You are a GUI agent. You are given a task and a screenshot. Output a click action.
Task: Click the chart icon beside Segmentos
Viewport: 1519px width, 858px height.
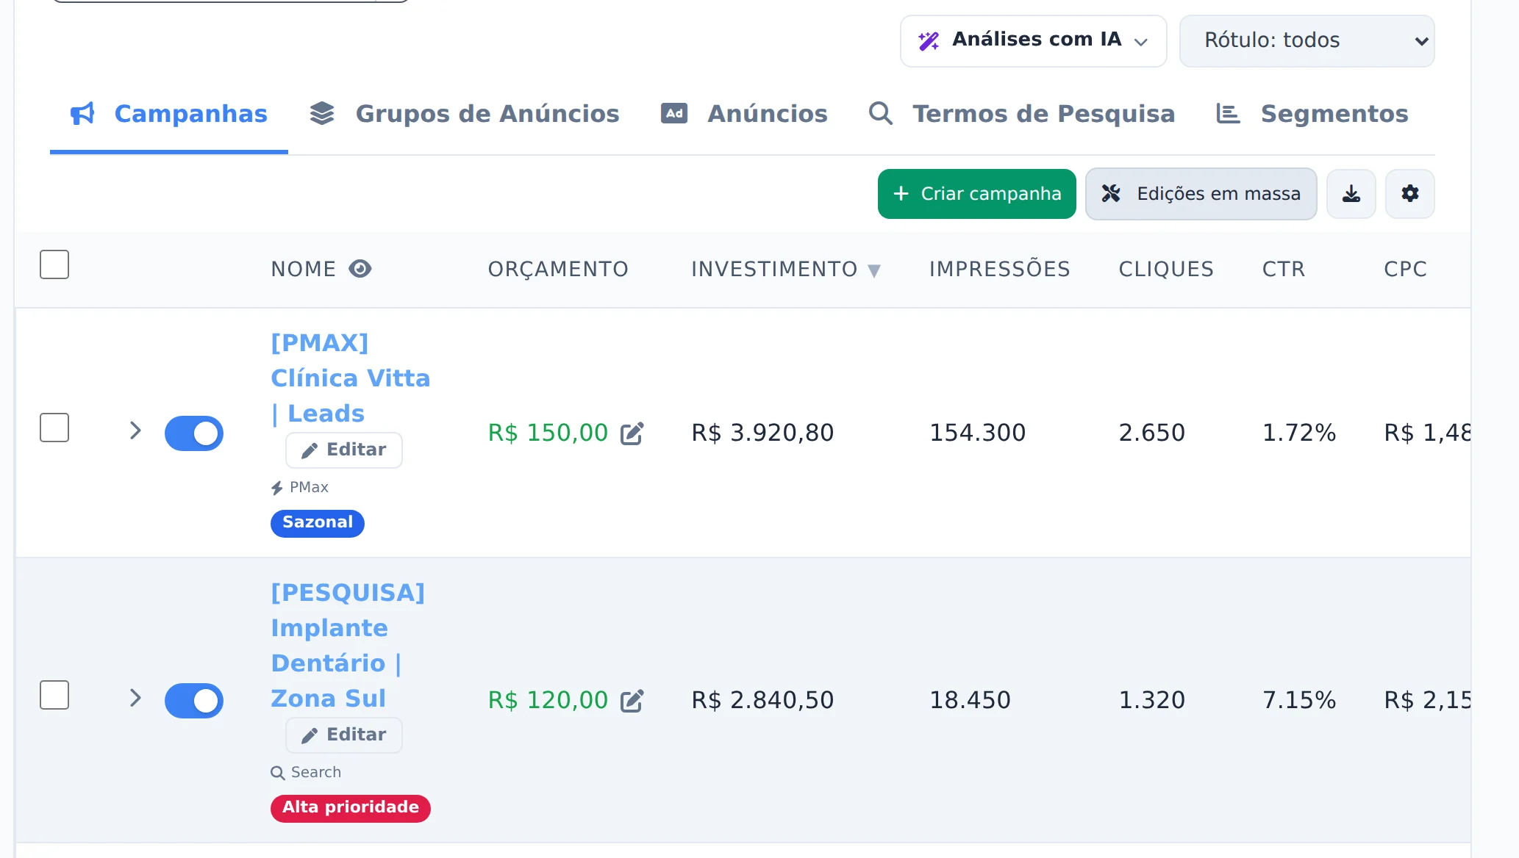pyautogui.click(x=1228, y=114)
